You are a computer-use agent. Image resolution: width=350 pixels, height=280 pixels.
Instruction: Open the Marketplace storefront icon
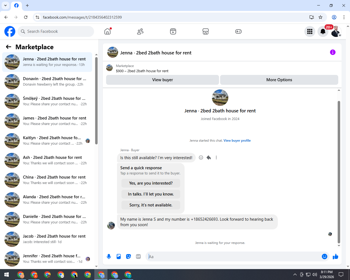206,31
